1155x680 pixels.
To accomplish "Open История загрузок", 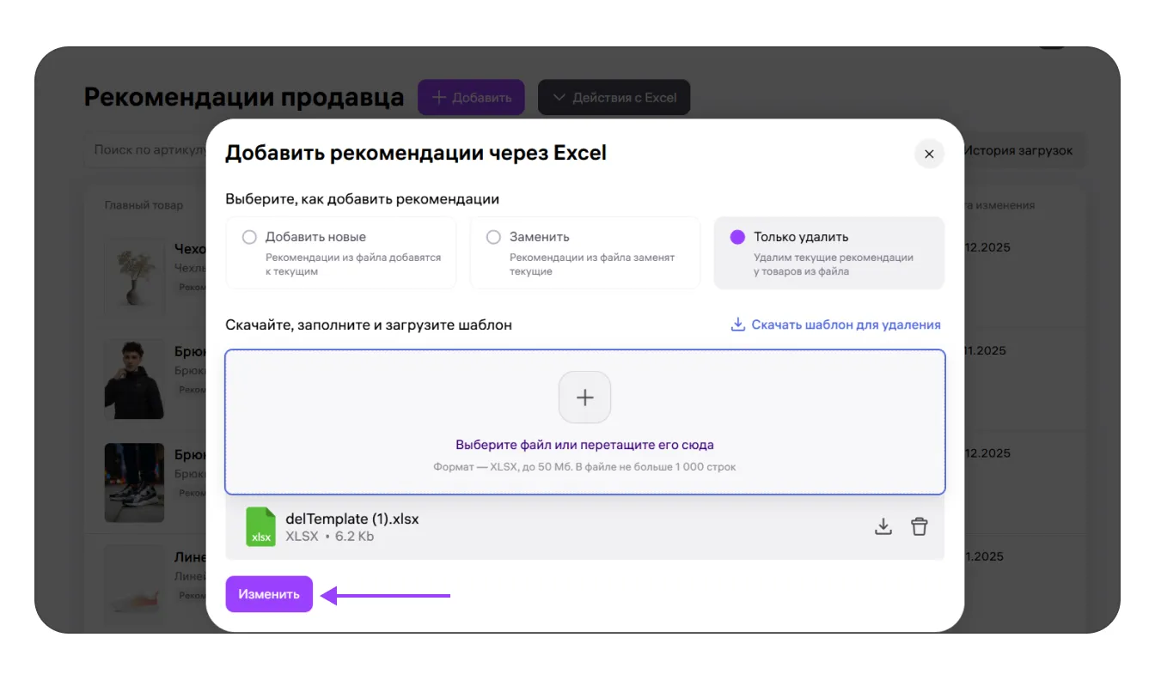I will coord(1017,150).
